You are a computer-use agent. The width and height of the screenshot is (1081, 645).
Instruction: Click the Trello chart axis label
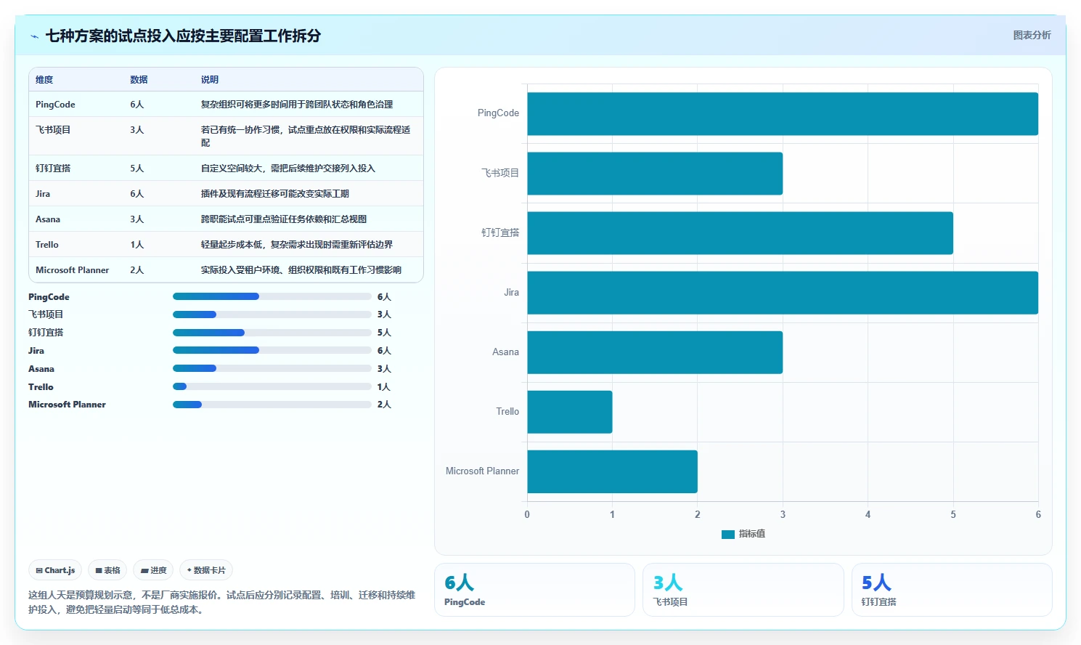[507, 412]
